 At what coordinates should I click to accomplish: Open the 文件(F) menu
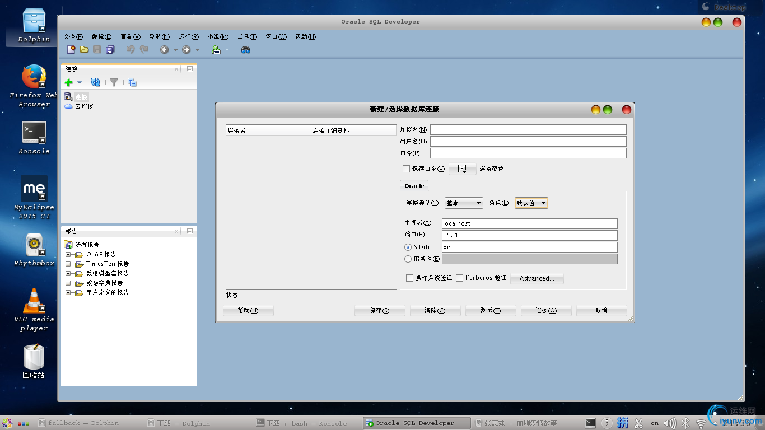tap(73, 36)
